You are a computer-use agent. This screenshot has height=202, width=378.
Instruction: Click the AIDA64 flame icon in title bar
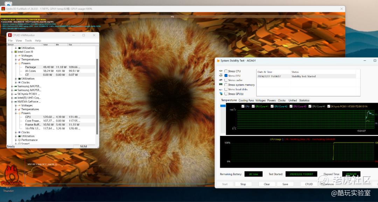(218, 61)
